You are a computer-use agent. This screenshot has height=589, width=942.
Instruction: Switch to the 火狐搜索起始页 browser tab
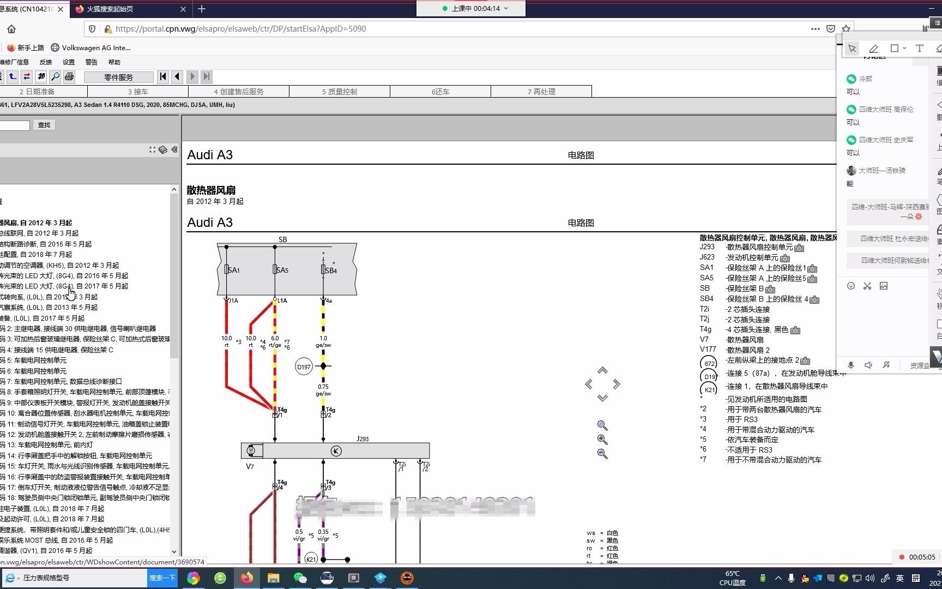pos(131,9)
